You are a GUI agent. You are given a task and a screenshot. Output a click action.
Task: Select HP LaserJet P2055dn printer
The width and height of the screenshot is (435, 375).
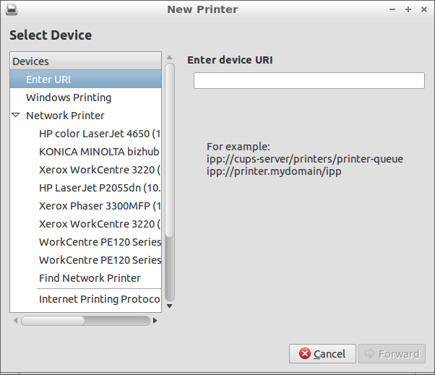pyautogui.click(x=99, y=188)
